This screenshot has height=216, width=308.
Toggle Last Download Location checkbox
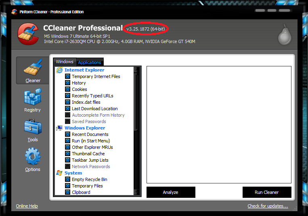67,109
